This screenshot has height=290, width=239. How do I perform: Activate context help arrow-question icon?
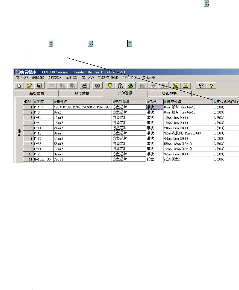(201, 86)
